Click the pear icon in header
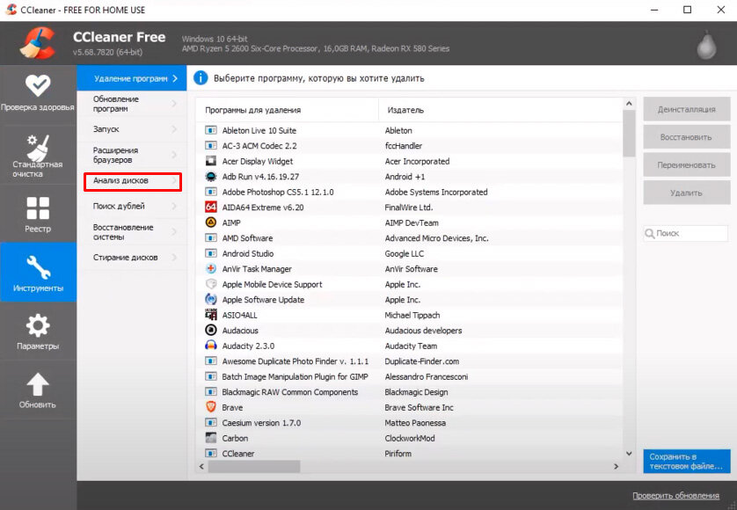Image resolution: width=737 pixels, height=510 pixels. click(706, 45)
